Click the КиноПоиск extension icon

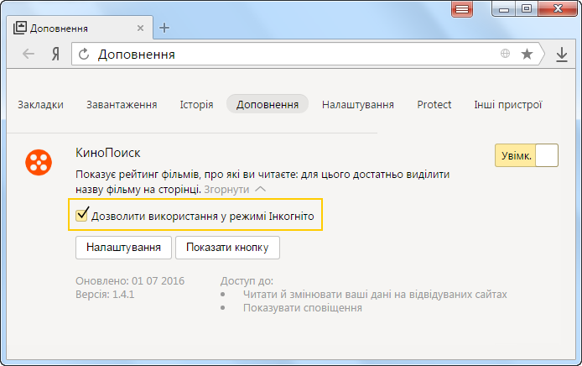pyautogui.click(x=39, y=162)
